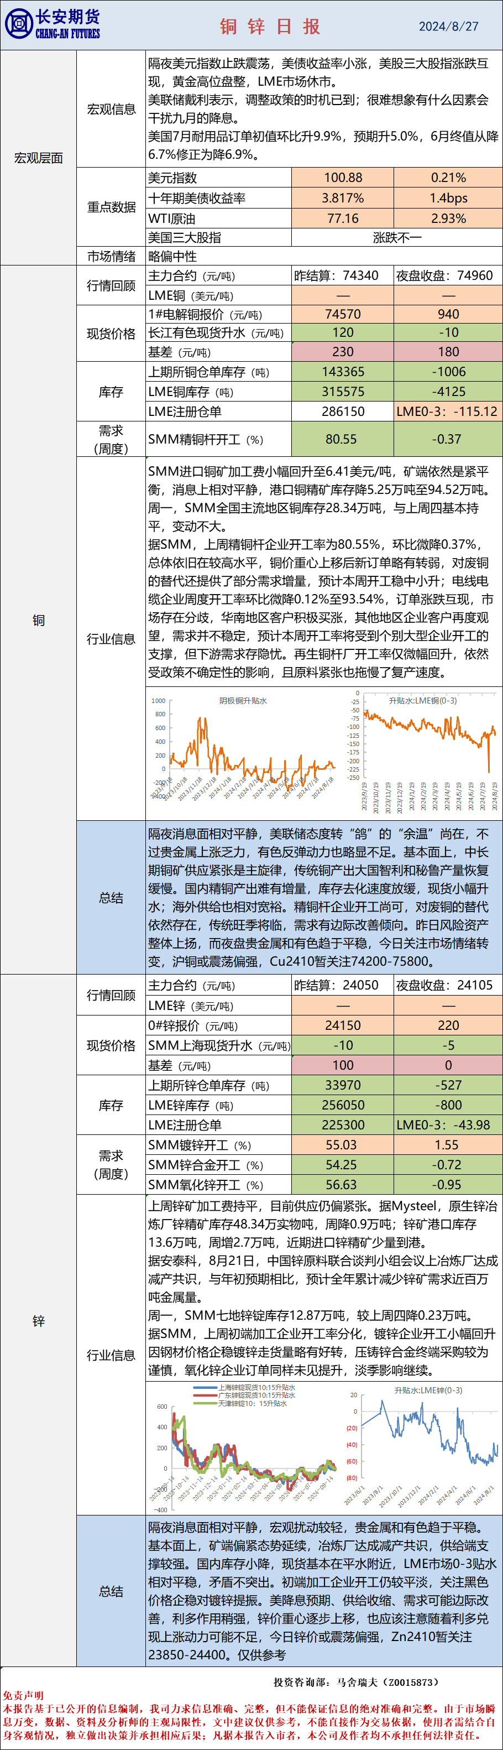503x1750 pixels.
Task: Select the 夜盘收盘：24105 cell
Action: tap(448, 985)
